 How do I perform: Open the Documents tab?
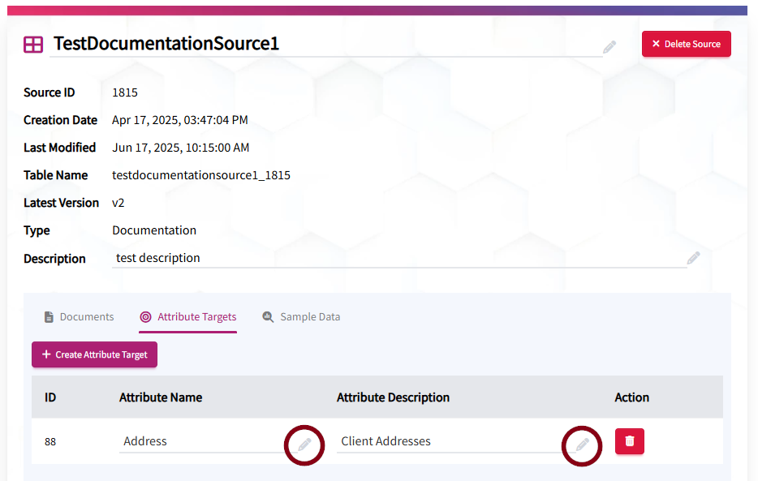[x=80, y=317]
